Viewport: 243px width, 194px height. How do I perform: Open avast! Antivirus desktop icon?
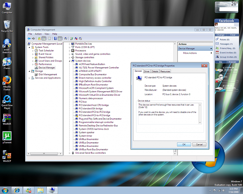coord(7,46)
